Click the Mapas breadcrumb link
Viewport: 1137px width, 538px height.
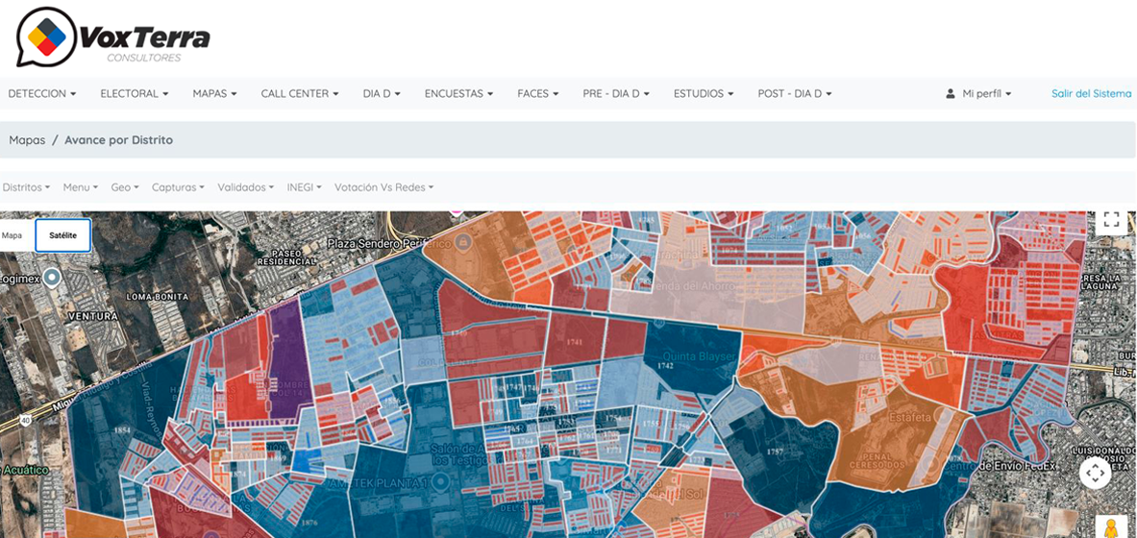pos(27,140)
